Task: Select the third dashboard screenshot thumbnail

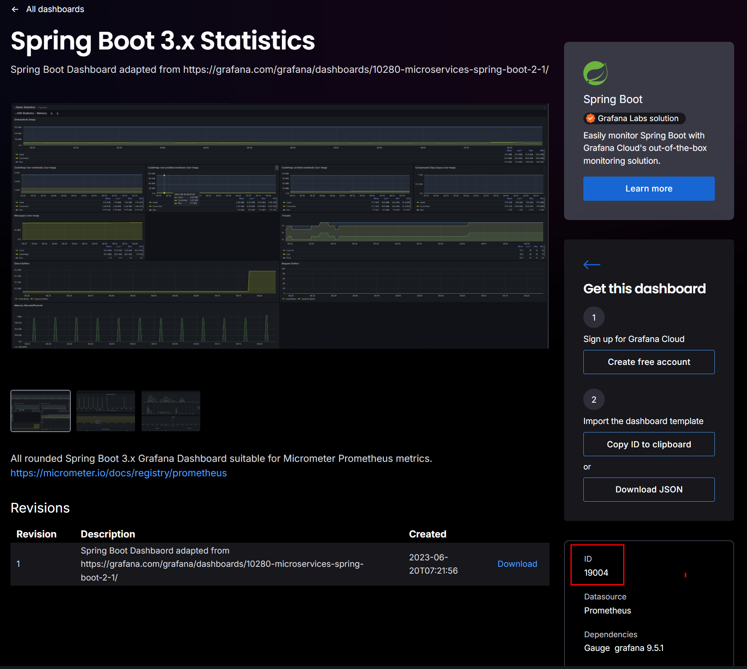Action: pyautogui.click(x=171, y=411)
